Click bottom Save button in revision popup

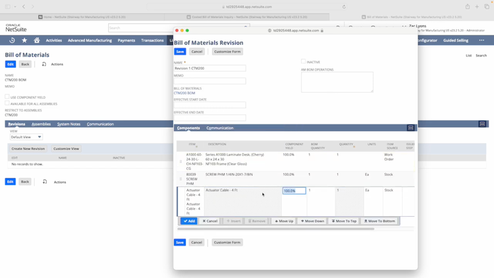180,242
